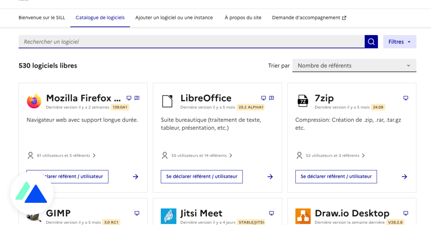Declare référent / utilisateur for 7zip
This screenshot has width=431, height=225.
click(336, 177)
